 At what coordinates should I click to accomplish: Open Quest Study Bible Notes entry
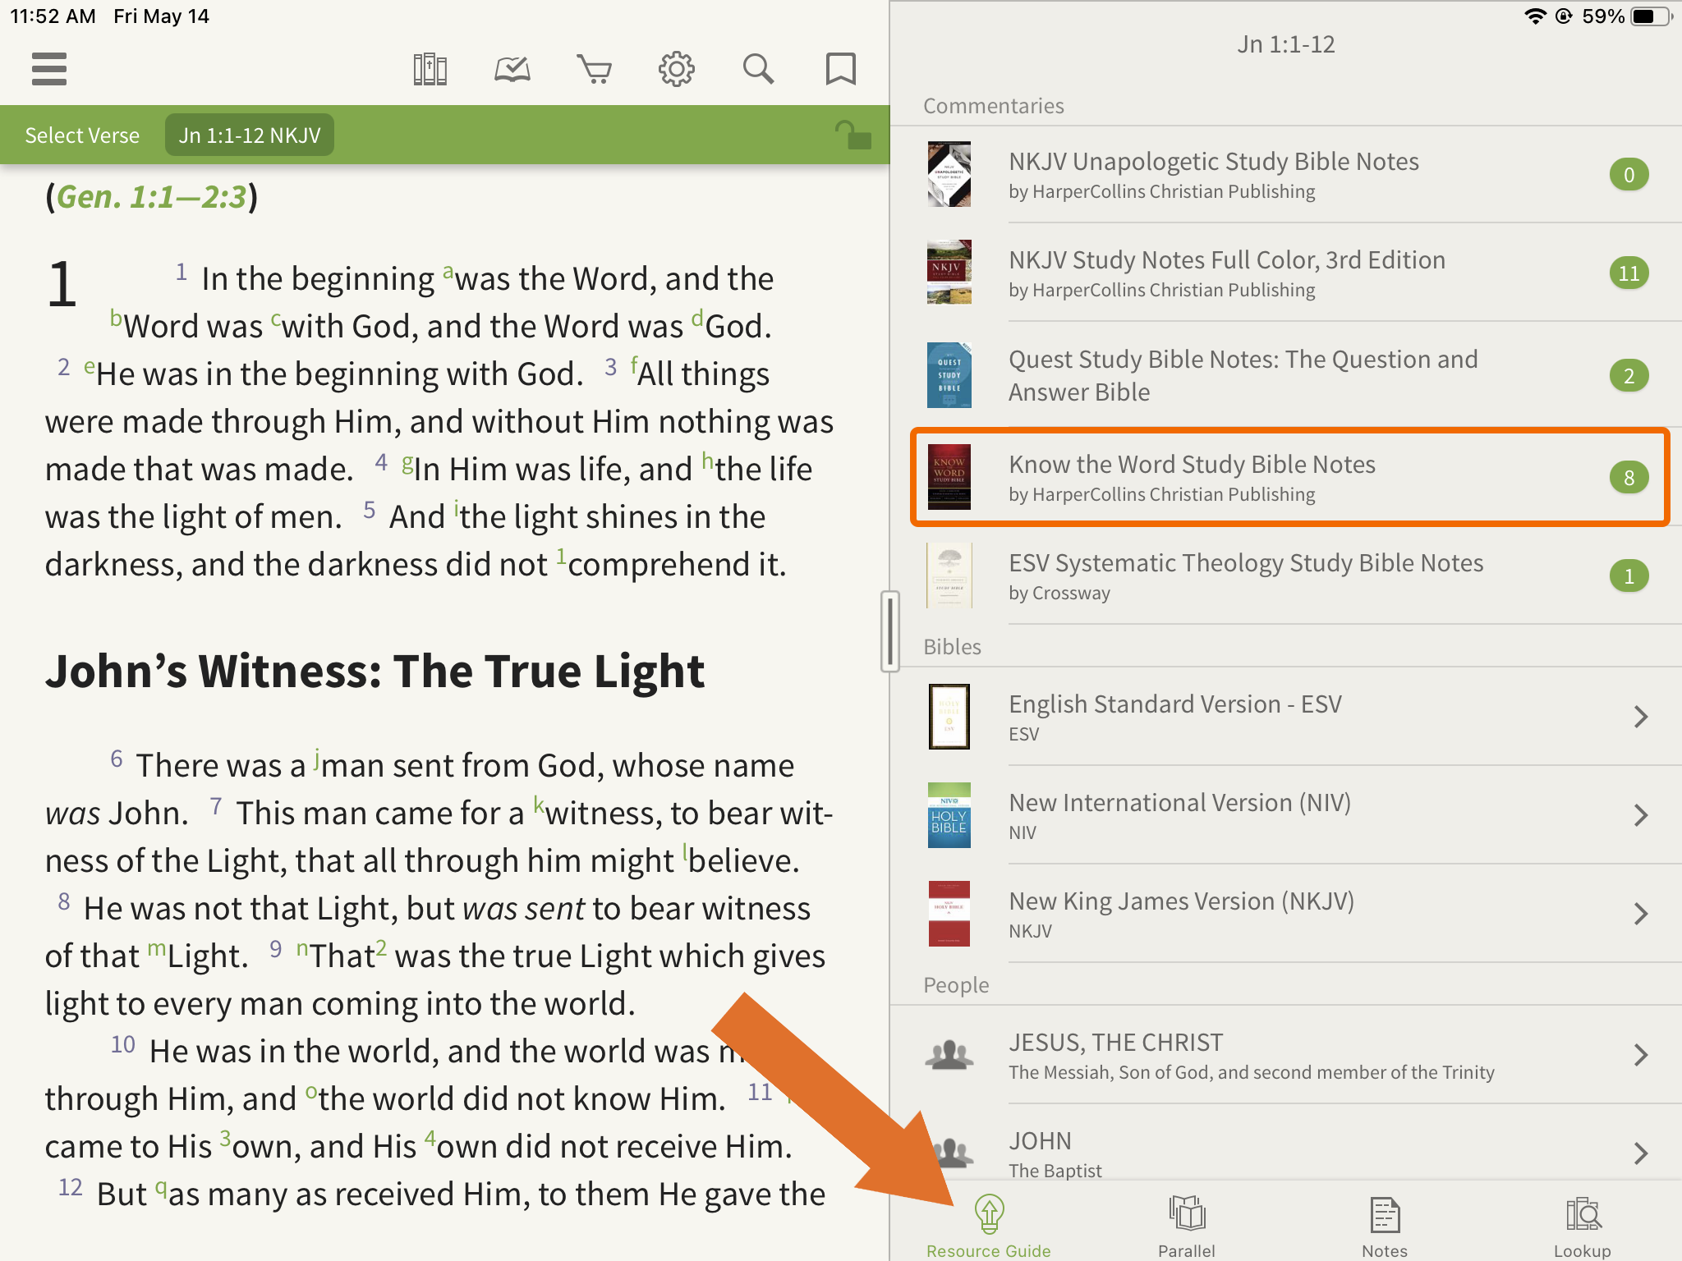click(x=1286, y=375)
